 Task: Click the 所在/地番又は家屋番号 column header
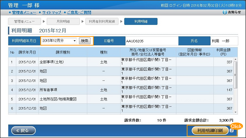[148, 52]
